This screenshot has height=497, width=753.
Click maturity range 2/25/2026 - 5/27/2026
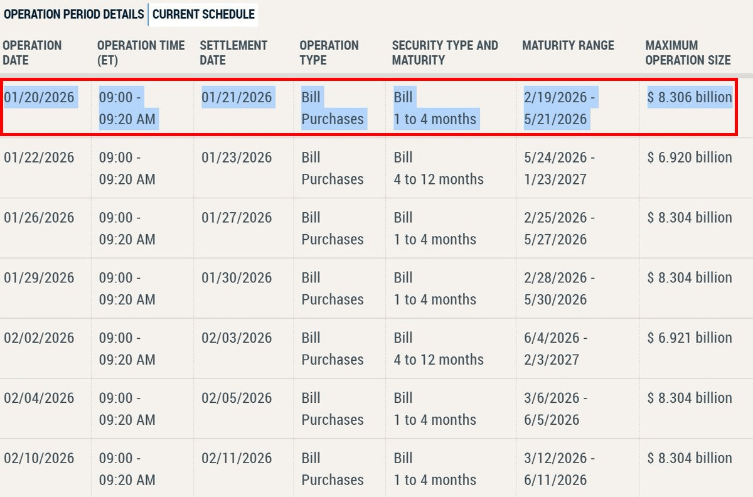[559, 228]
